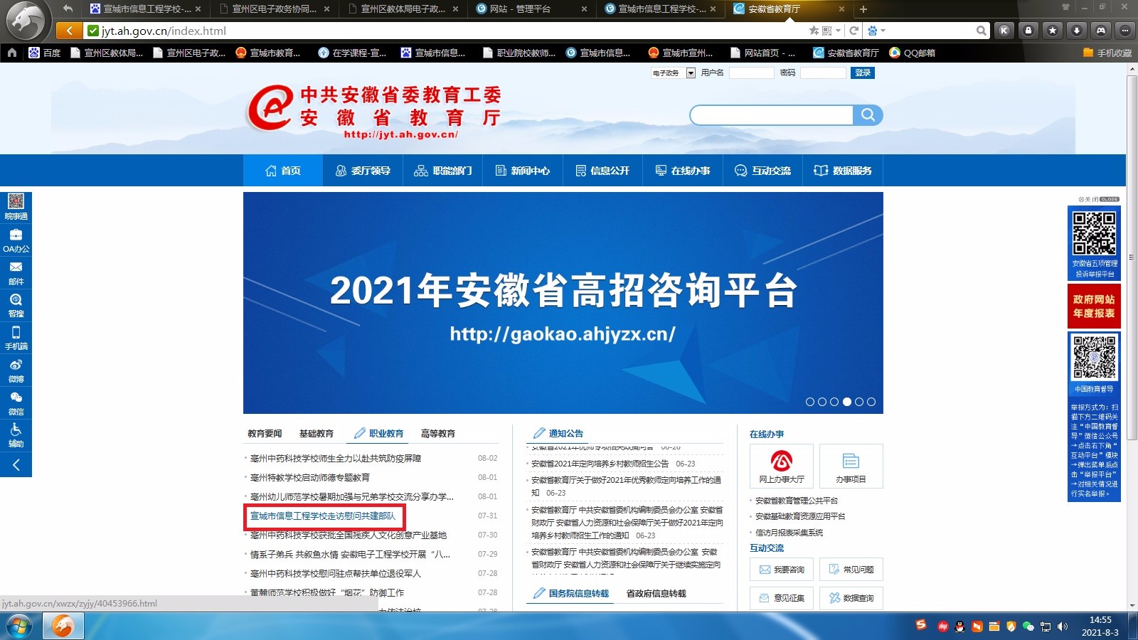
Task: Click the search magnifier in browser search box
Action: coord(982,31)
